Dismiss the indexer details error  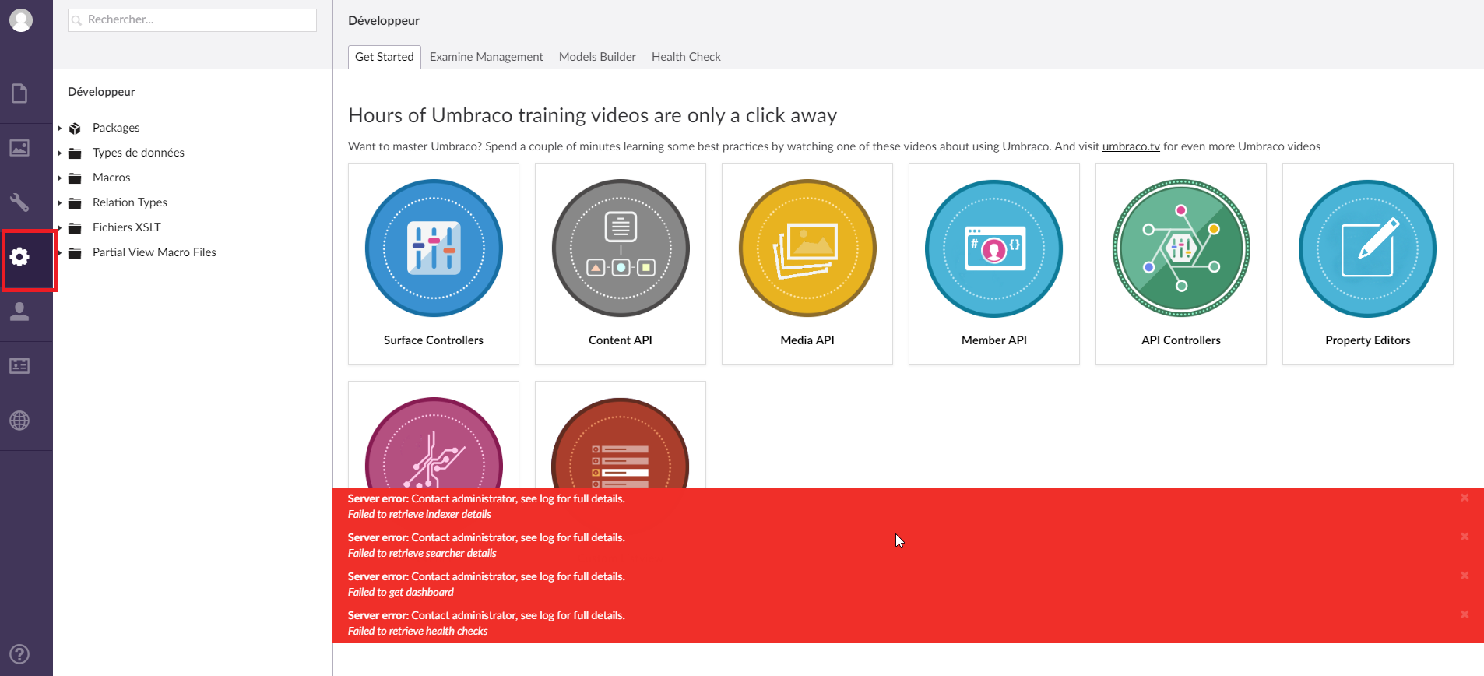point(1465,498)
